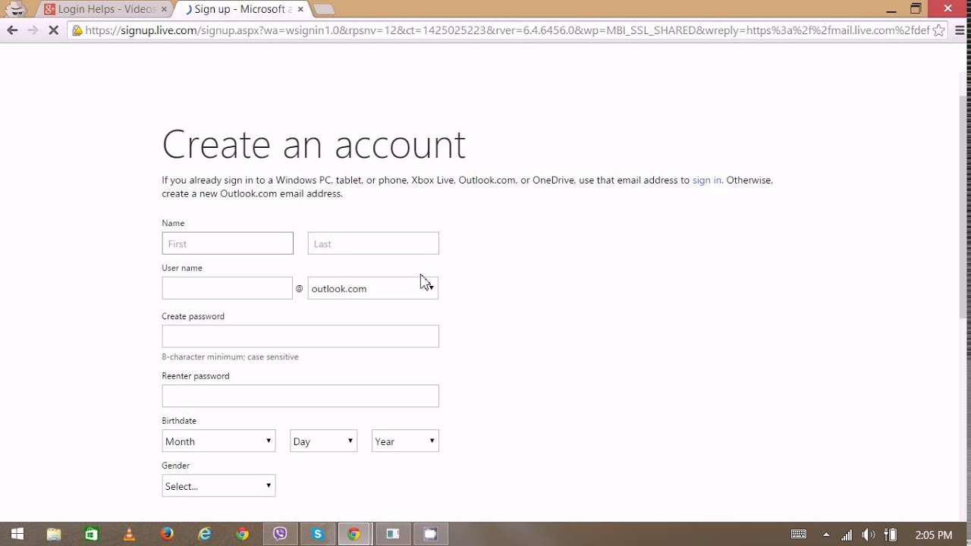Open the Gender Select dropdown
The image size is (971, 546).
[x=218, y=486]
